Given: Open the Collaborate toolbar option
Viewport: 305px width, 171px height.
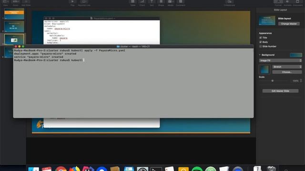Looking at the screenshot, I should pyautogui.click(x=229, y=3).
